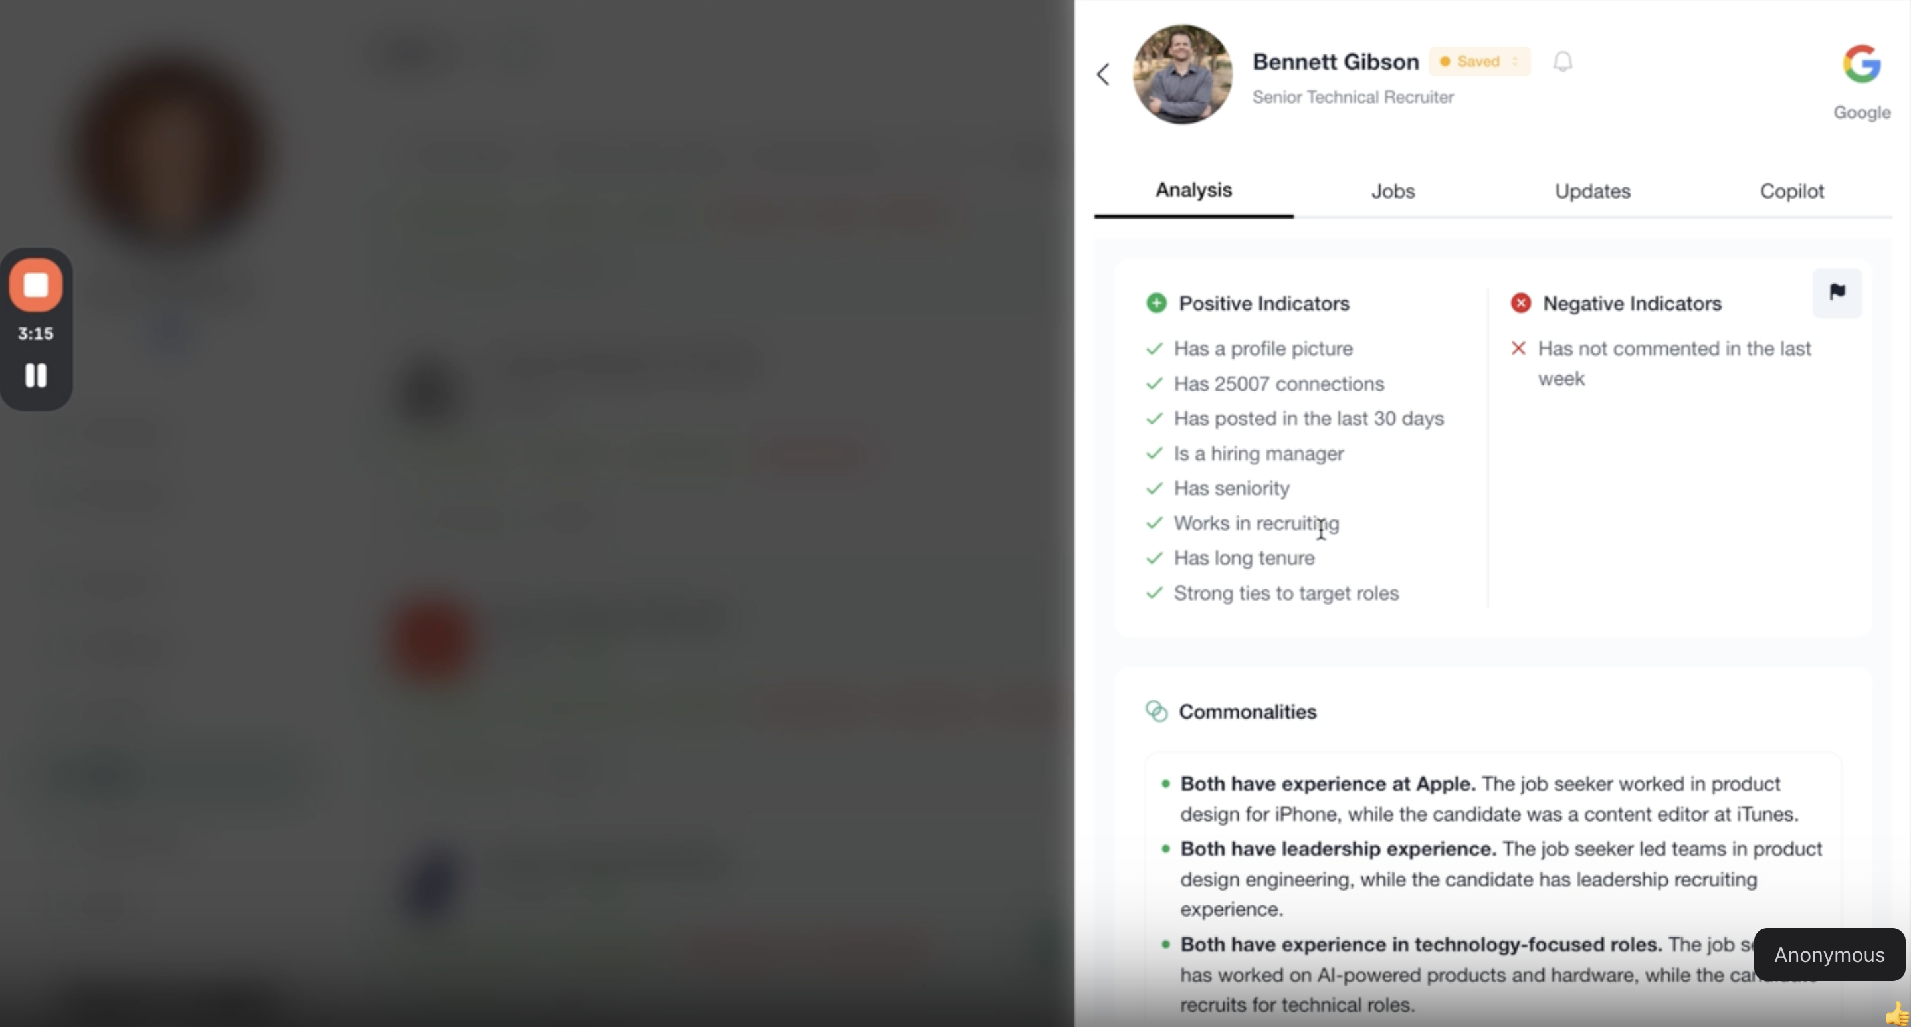Screen dimensions: 1911x1027
Task: Switch to the Jobs tab
Action: point(1393,191)
